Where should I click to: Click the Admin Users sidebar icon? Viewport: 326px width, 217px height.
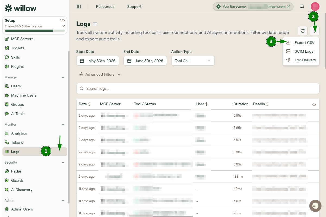point(7,209)
